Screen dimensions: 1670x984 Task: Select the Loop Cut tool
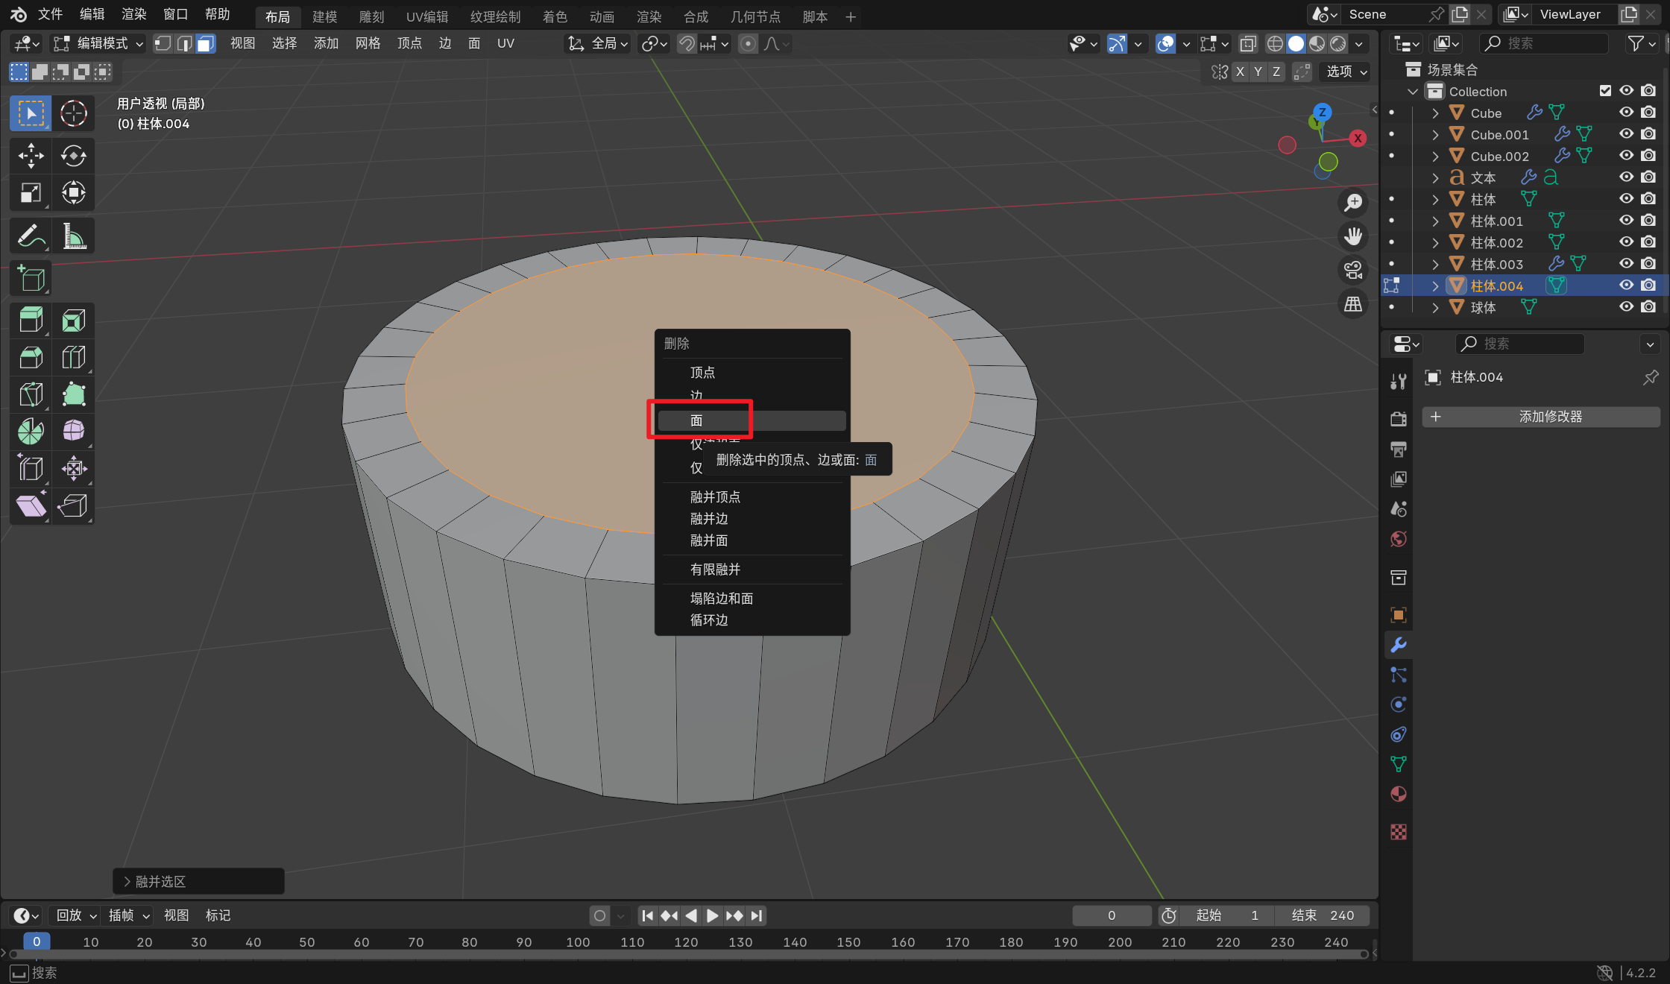click(73, 357)
